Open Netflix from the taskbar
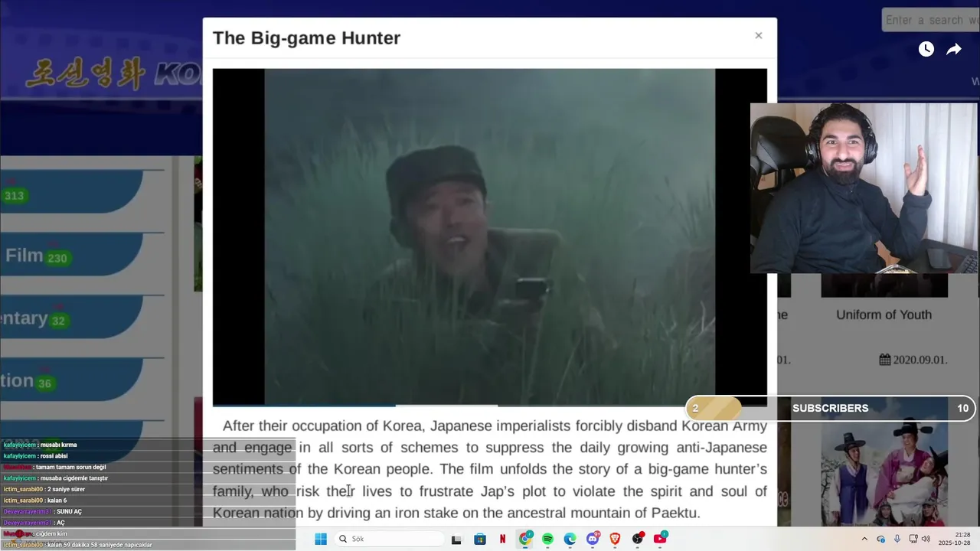The image size is (980, 551). (x=503, y=539)
